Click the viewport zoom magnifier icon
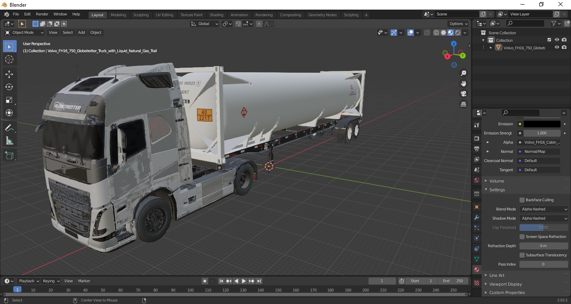This screenshot has height=304, width=571. [463, 73]
